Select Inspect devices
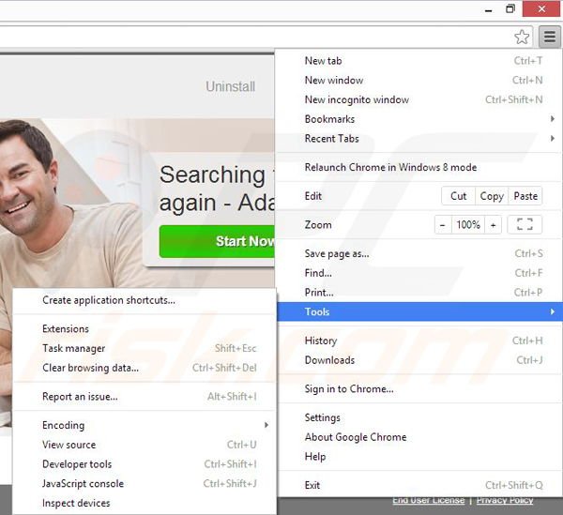The height and width of the screenshot is (515, 563). (x=145, y=503)
